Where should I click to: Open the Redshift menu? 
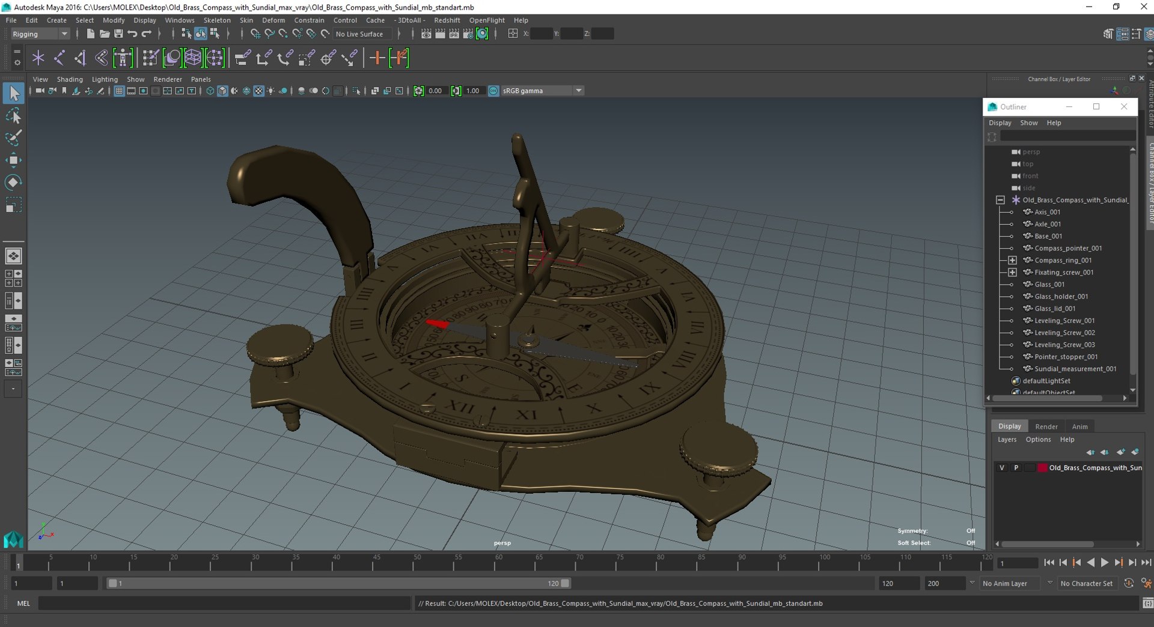(x=447, y=20)
